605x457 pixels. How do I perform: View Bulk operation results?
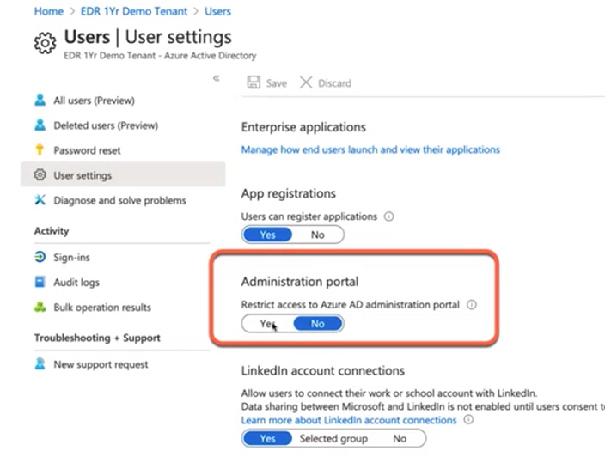point(101,307)
